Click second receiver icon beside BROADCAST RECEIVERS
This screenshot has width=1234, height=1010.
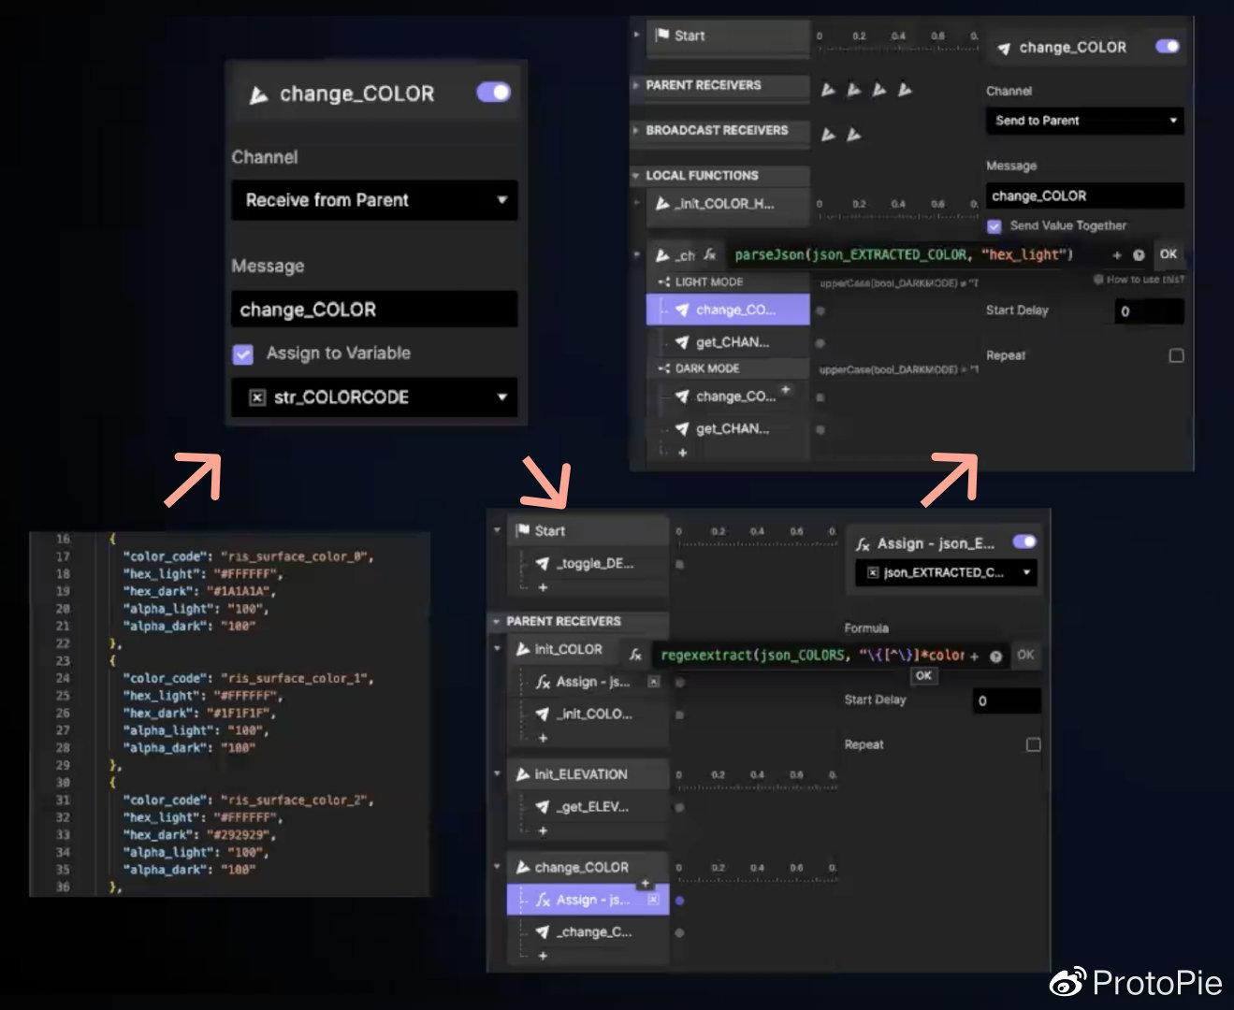click(x=853, y=135)
